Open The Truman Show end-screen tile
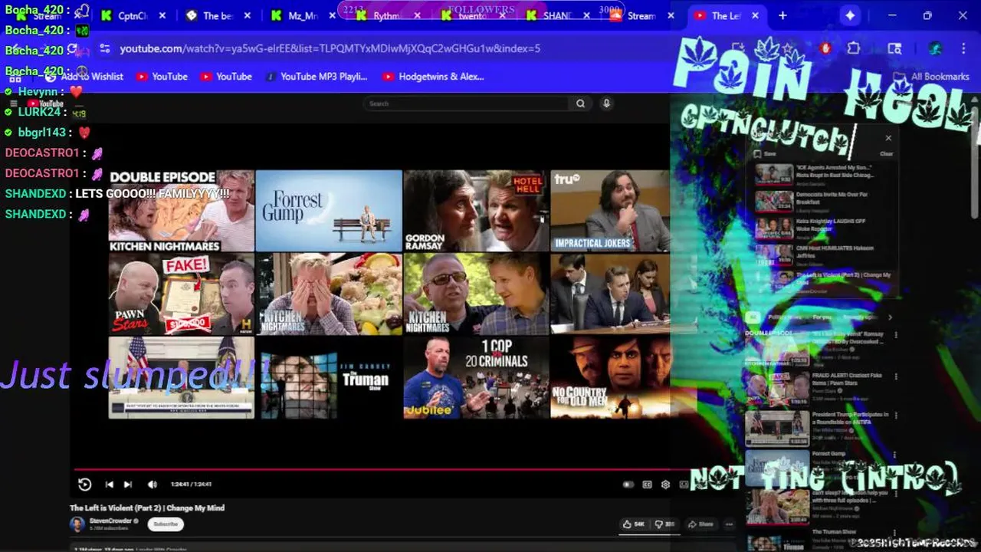This screenshot has height=552, width=981. (329, 378)
